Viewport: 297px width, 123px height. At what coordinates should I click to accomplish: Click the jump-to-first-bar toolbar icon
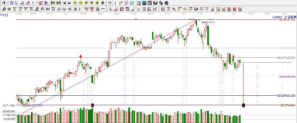coord(53,3)
